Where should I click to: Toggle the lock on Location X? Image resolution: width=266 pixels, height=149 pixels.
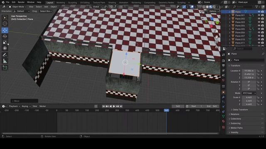[258, 71]
